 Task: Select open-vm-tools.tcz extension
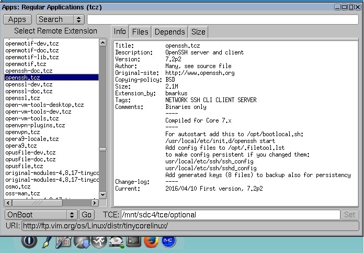point(52,118)
